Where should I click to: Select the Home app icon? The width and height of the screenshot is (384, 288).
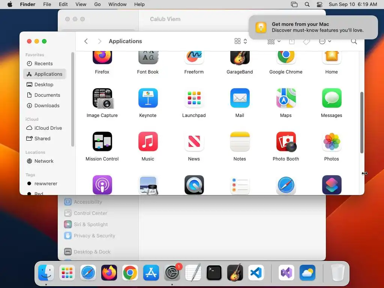coord(331,57)
